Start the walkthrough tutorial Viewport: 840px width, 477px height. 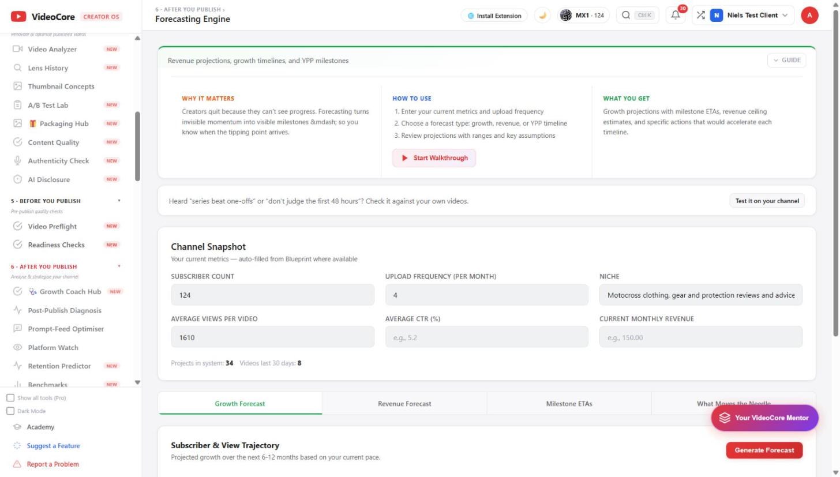click(434, 158)
